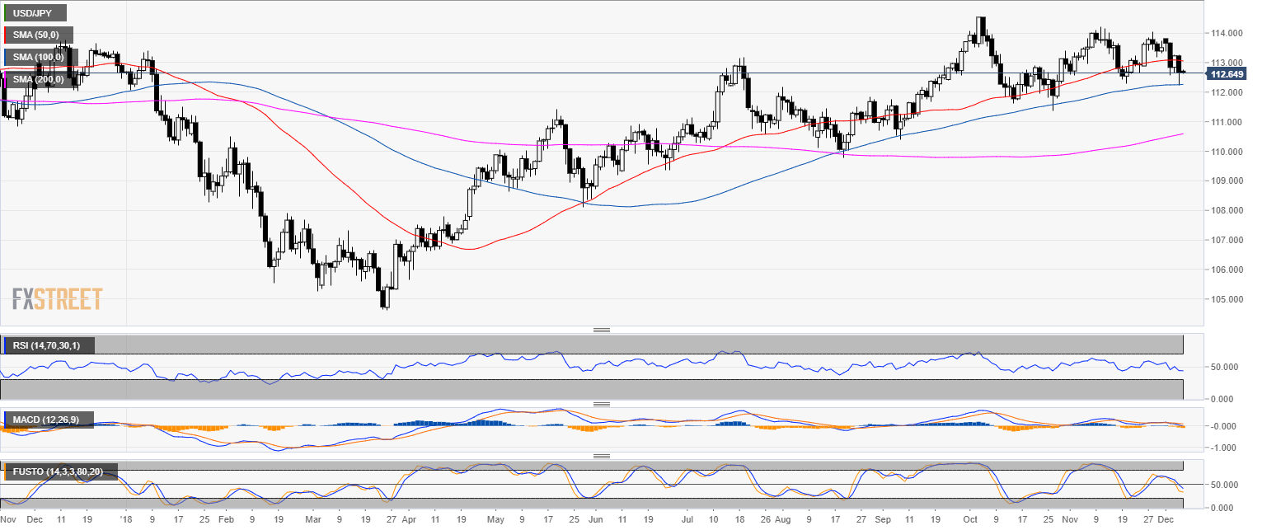Click the 'Jul' date axis label

point(688,521)
